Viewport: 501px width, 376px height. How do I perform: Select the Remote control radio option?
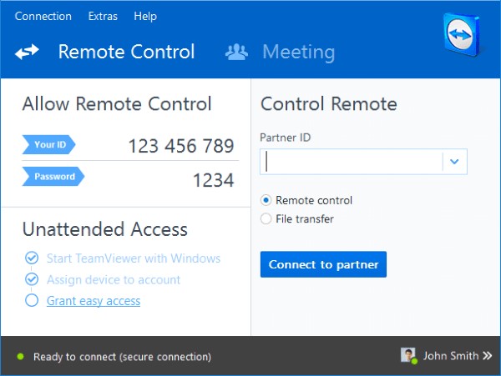coord(266,200)
